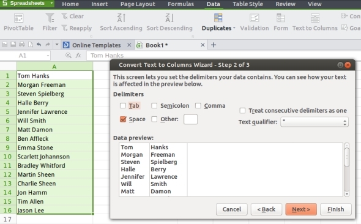Click the Data preview scroll up arrow
361x224 pixels.
347,145
